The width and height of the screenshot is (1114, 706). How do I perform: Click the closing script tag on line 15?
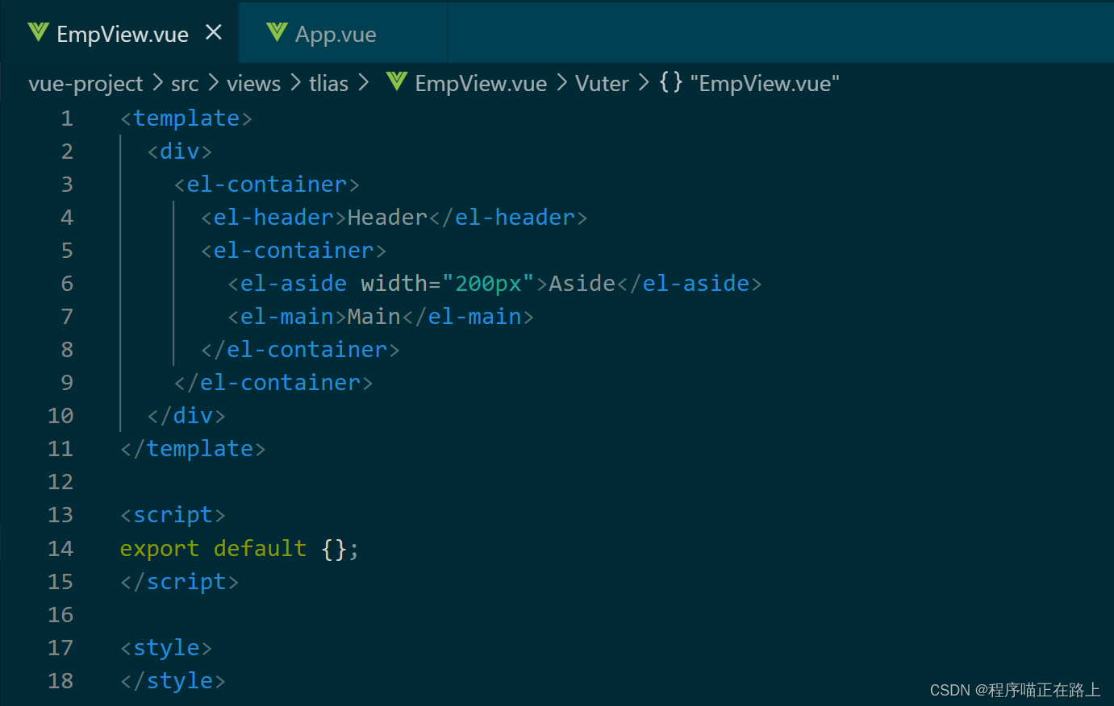point(179,582)
